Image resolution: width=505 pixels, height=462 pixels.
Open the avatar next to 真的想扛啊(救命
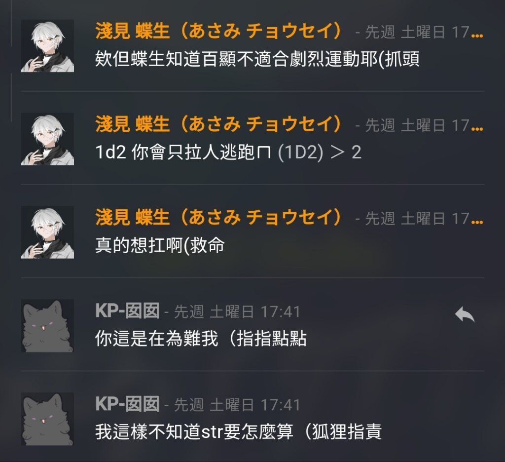(x=47, y=232)
